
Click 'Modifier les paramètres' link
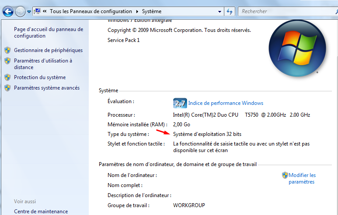tap(302, 178)
